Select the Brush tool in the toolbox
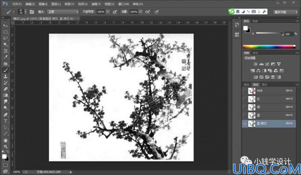The width and height of the screenshot is (301, 175). (6, 70)
